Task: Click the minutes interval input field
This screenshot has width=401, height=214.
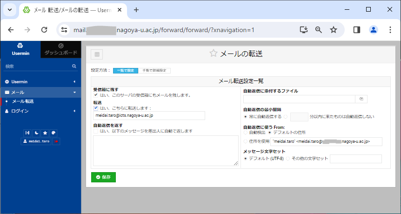Action: pos(299,117)
